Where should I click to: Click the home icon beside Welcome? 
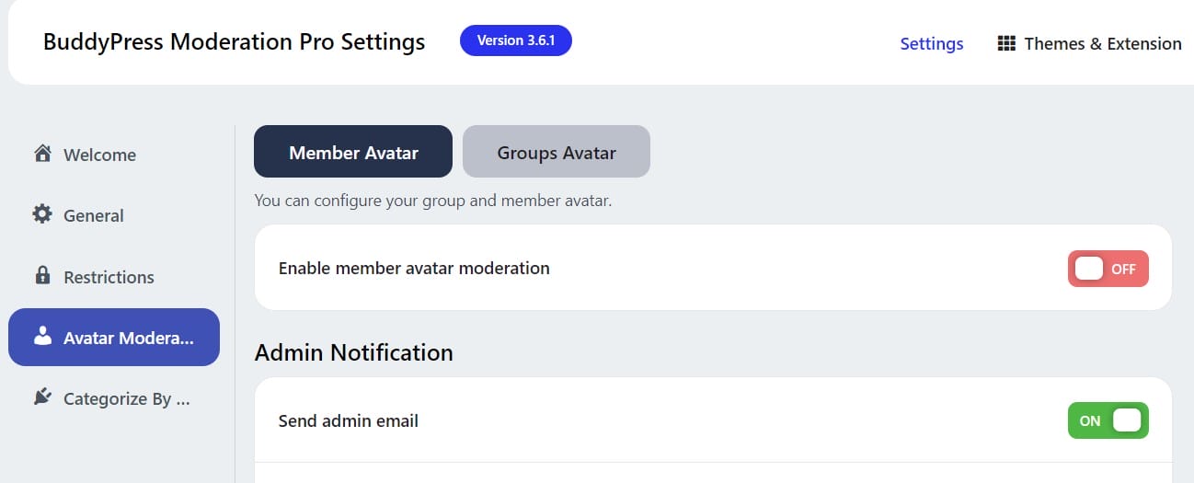[x=42, y=154]
